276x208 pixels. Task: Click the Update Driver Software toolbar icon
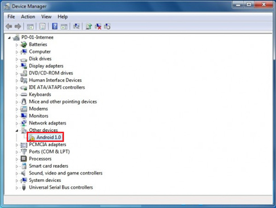coord(89,26)
